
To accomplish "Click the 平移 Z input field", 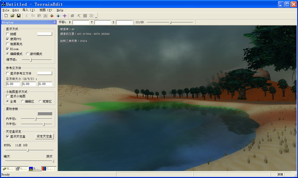I will [x=124, y=23].
